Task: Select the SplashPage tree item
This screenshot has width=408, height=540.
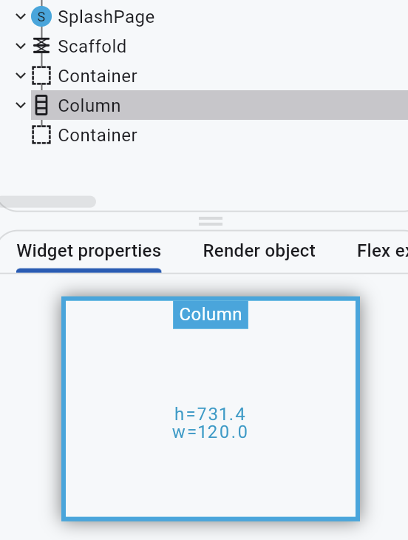Action: pyautogui.click(x=106, y=17)
